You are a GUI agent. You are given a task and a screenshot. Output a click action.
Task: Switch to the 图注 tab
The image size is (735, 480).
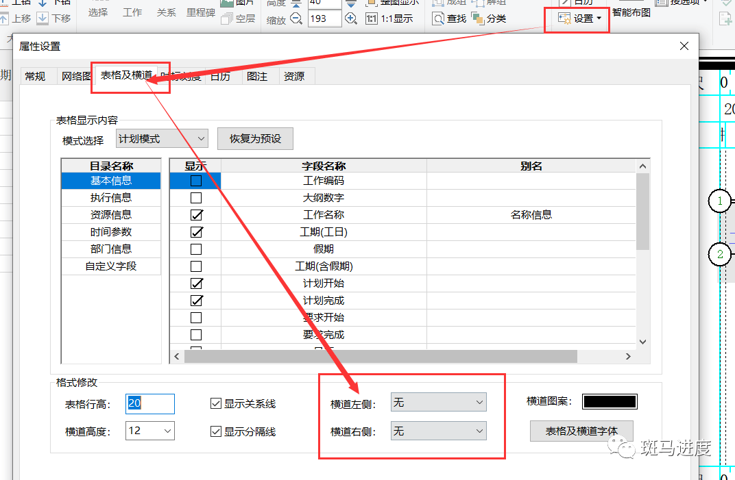tap(257, 76)
